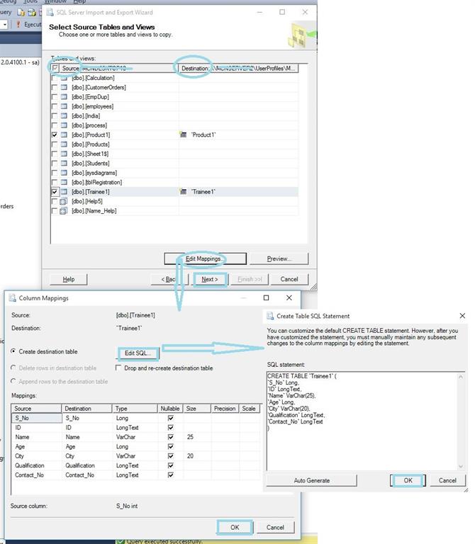Close the Create Table SQL Statement dialog

tap(462, 316)
